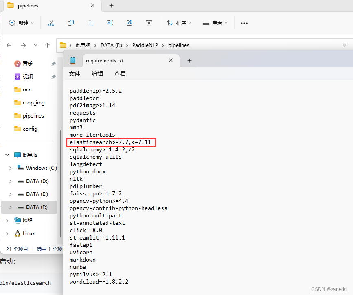Open the config folder in sidebar
The image size is (353, 295).
(30, 129)
